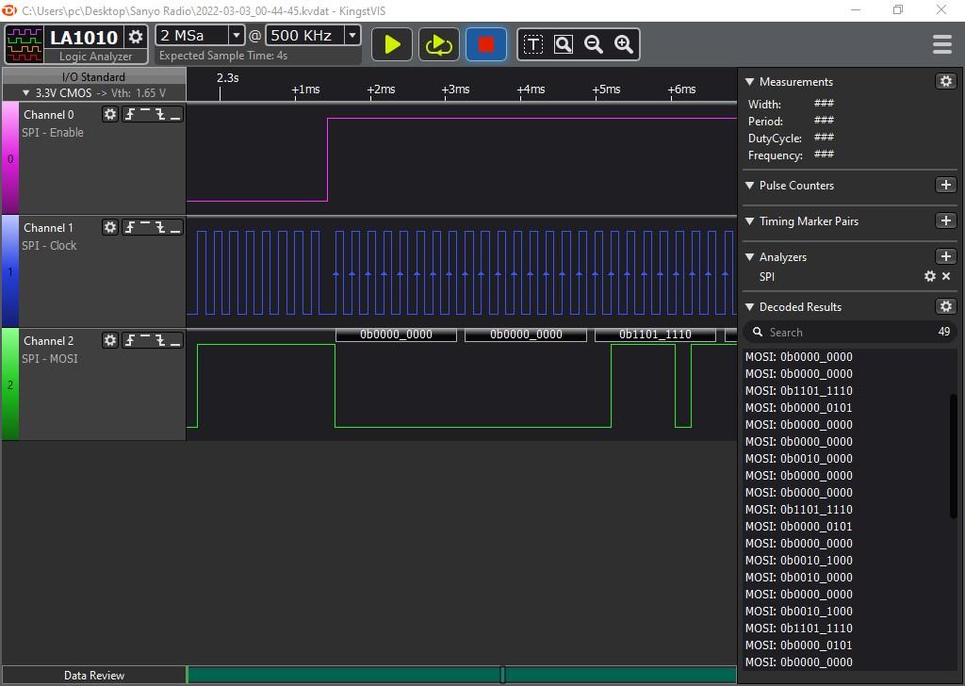Set falling edge trigger on Channel 2
Viewport: 965px width, 686px height.
pyautogui.click(x=160, y=340)
